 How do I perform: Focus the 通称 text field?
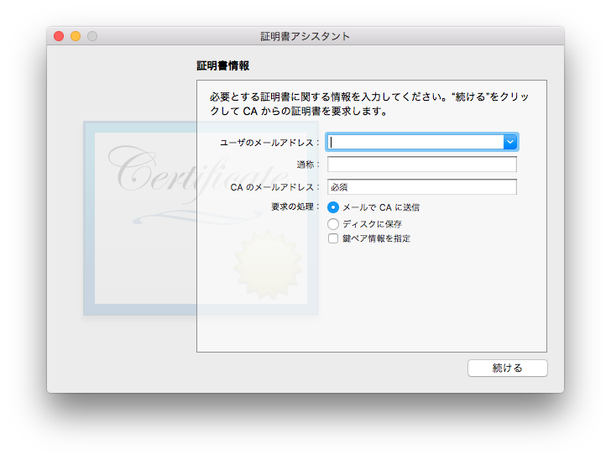422,165
